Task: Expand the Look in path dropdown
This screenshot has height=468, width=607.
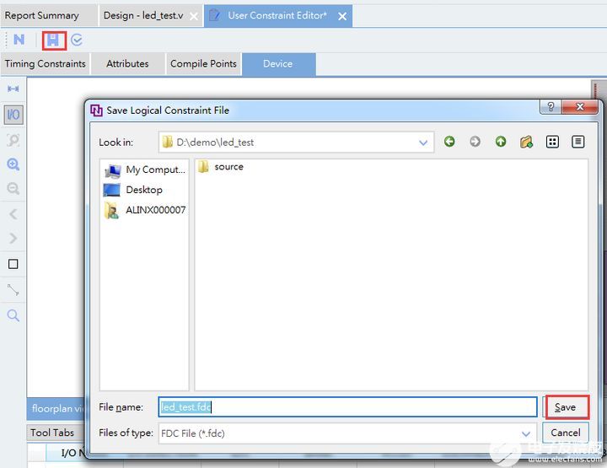Action: click(423, 143)
